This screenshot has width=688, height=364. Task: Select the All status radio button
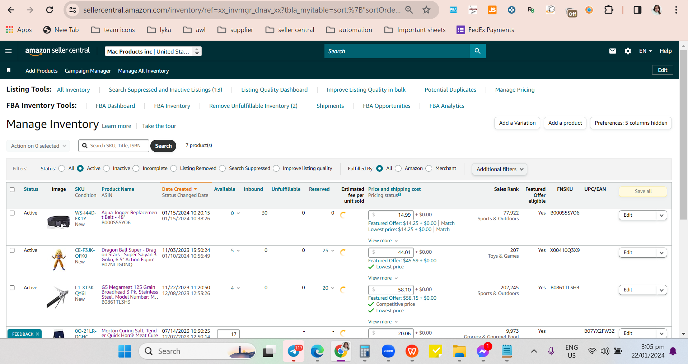[62, 168]
